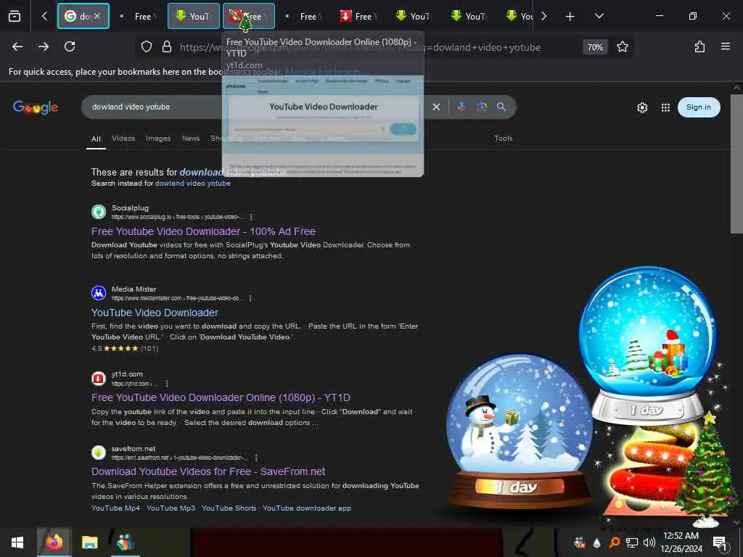The width and height of the screenshot is (743, 557).
Task: Close the active Google search tab
Action: tap(97, 16)
